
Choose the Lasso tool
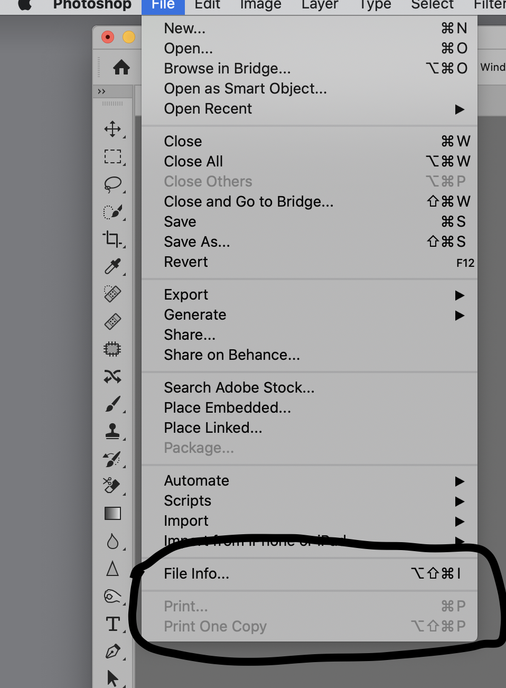click(113, 183)
